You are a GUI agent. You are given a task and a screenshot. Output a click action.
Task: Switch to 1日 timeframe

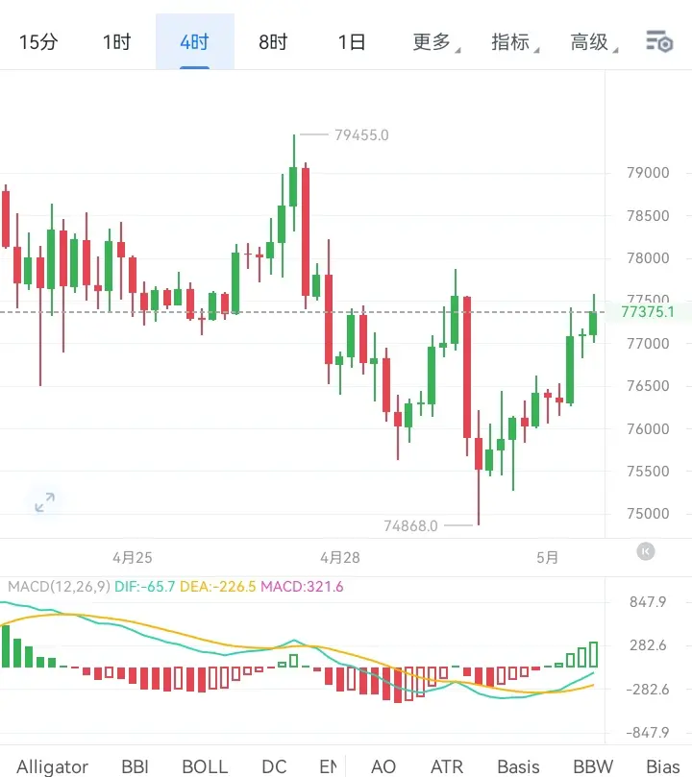[x=352, y=42]
